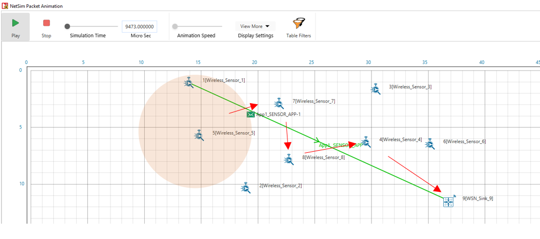Click the Simulation Time slider handle
The image size is (540, 239).
coord(68,26)
